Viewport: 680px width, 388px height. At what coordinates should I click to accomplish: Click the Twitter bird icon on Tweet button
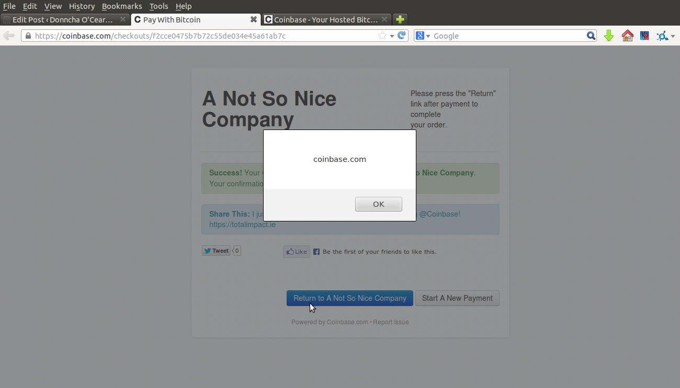click(208, 251)
